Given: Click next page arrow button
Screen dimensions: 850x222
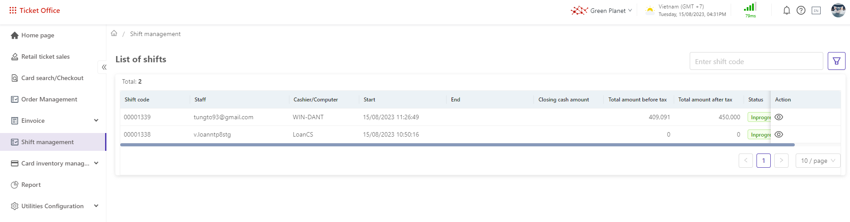Looking at the screenshot, I should [x=781, y=161].
